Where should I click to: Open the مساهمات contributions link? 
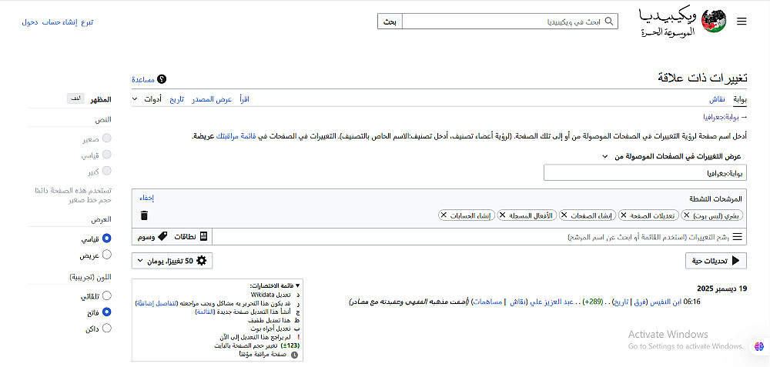[487, 302]
